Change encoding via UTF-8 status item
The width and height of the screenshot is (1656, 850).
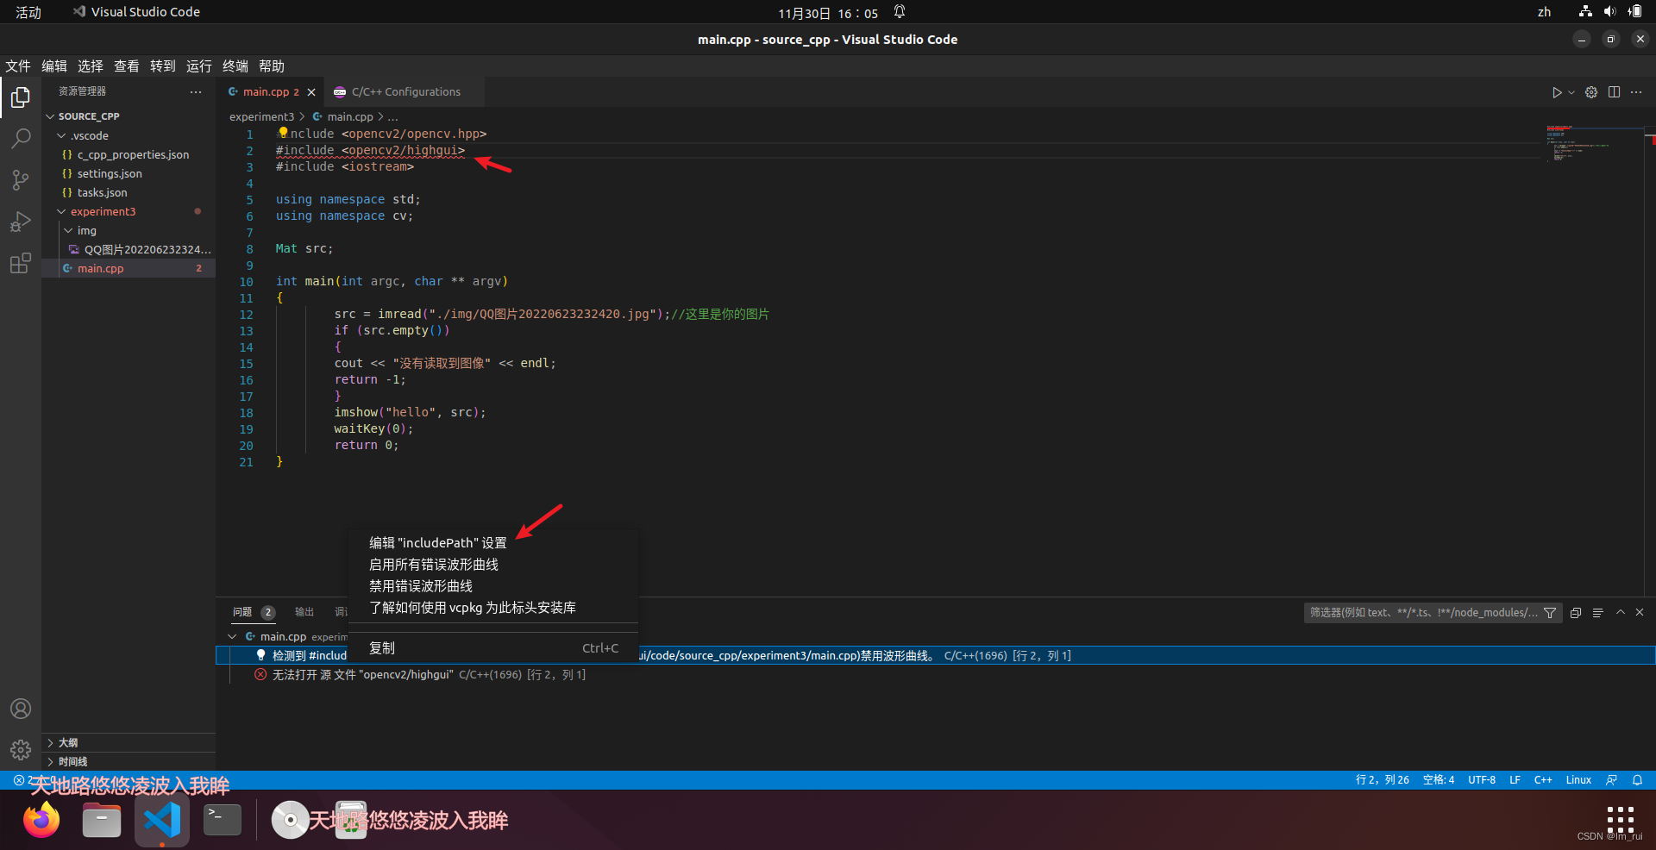[1482, 780]
